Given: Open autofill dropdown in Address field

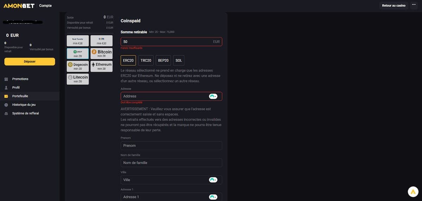Looking at the screenshot, I should pyautogui.click(x=213, y=96).
